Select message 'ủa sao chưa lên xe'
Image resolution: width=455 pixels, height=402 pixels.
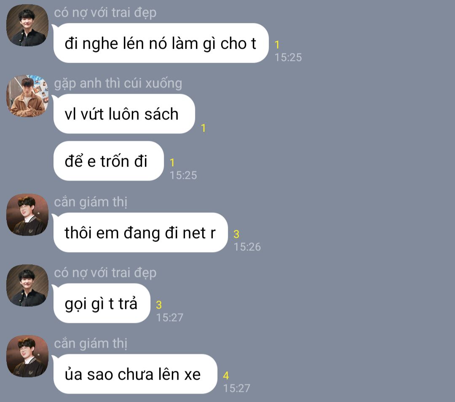[x=135, y=374]
